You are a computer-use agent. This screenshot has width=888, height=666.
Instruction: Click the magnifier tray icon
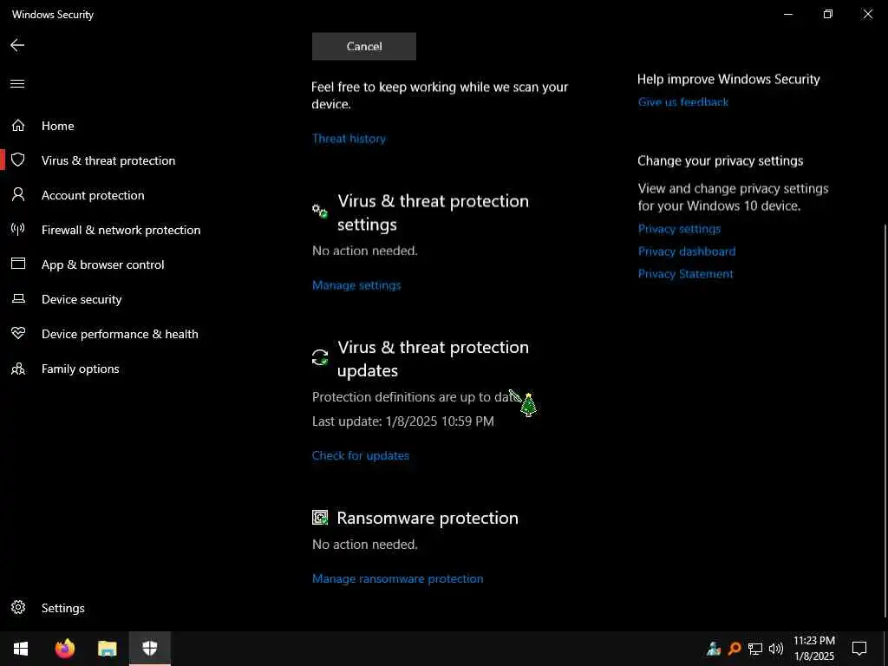tap(735, 649)
